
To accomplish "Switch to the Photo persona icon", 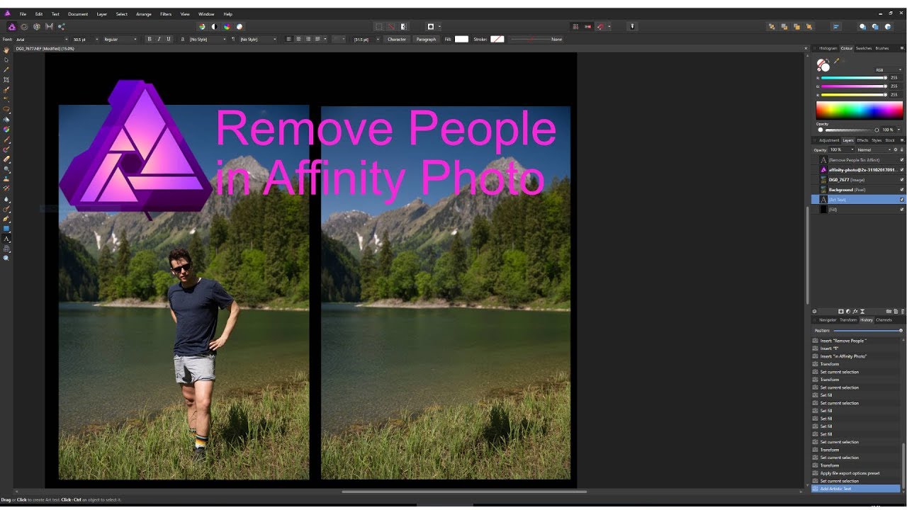I will point(12,26).
